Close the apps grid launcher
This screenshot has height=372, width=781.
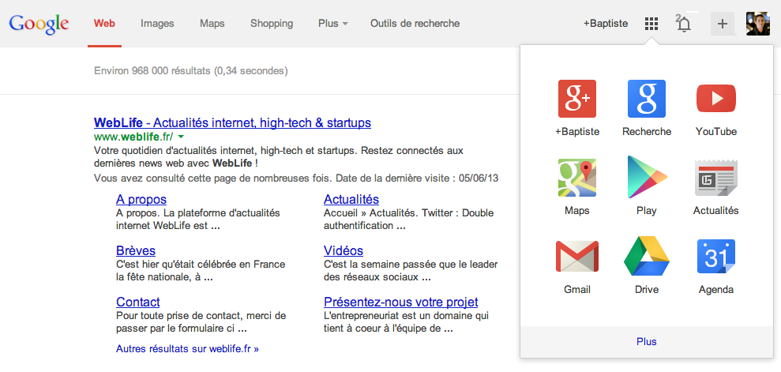(651, 24)
